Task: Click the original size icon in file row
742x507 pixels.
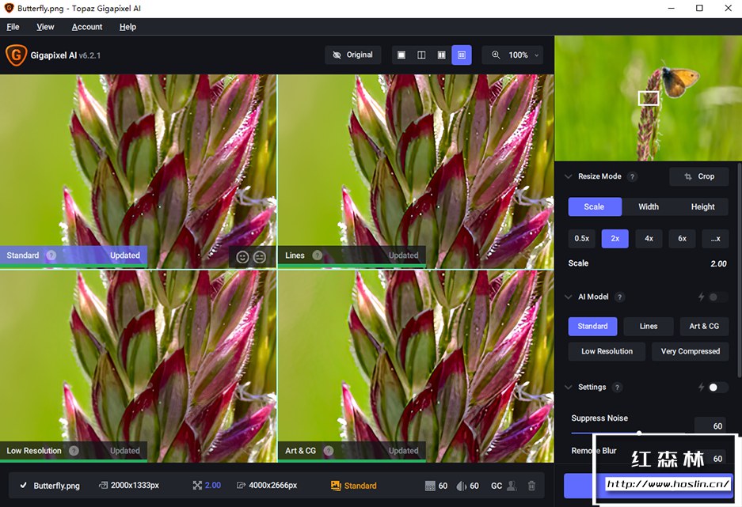Action: pyautogui.click(x=103, y=486)
